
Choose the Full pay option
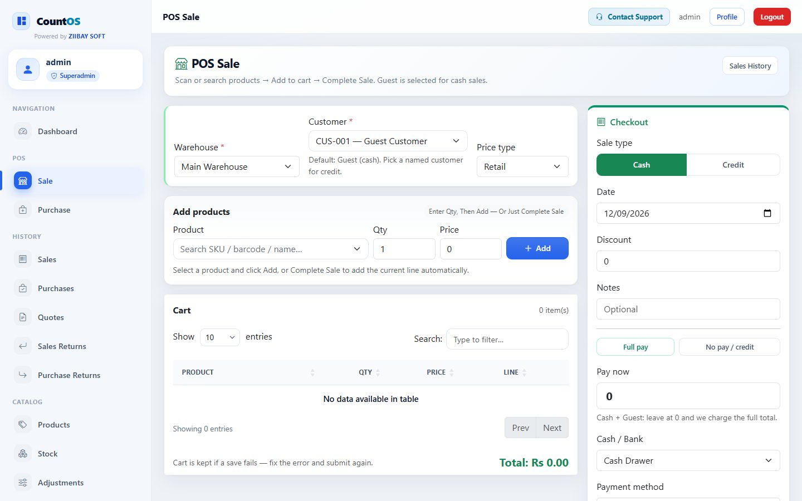coord(635,347)
